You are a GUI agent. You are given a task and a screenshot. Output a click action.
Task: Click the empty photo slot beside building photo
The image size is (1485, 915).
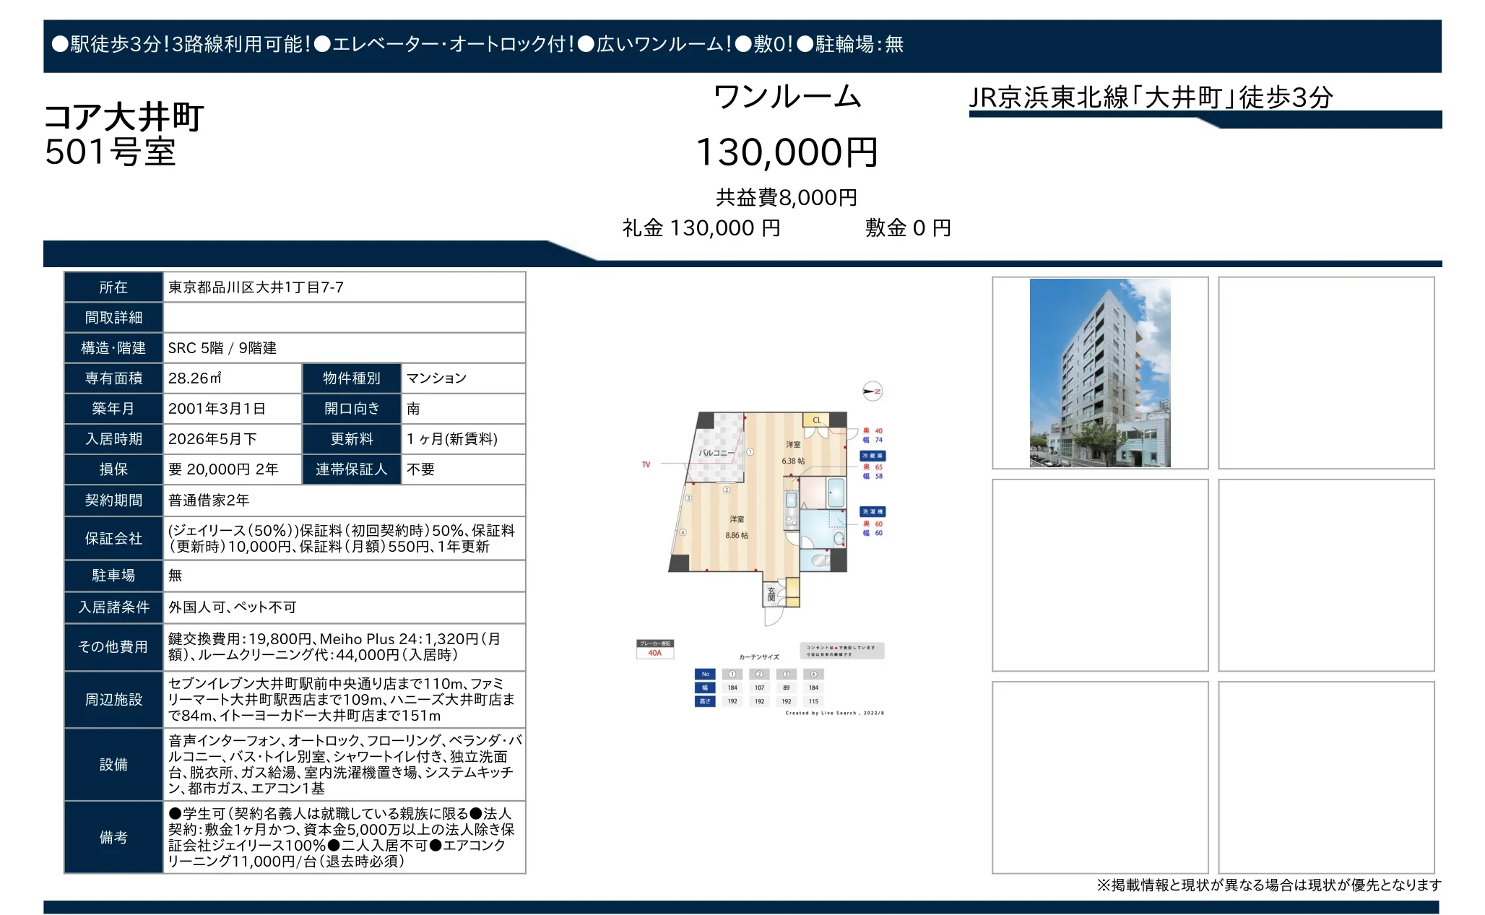point(1325,373)
